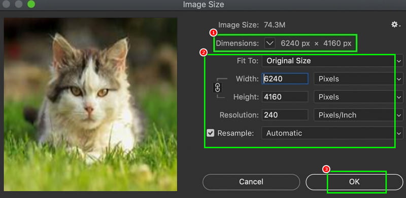Toggle the constrain proportions link icon
The width and height of the screenshot is (406, 198).
tap(218, 88)
